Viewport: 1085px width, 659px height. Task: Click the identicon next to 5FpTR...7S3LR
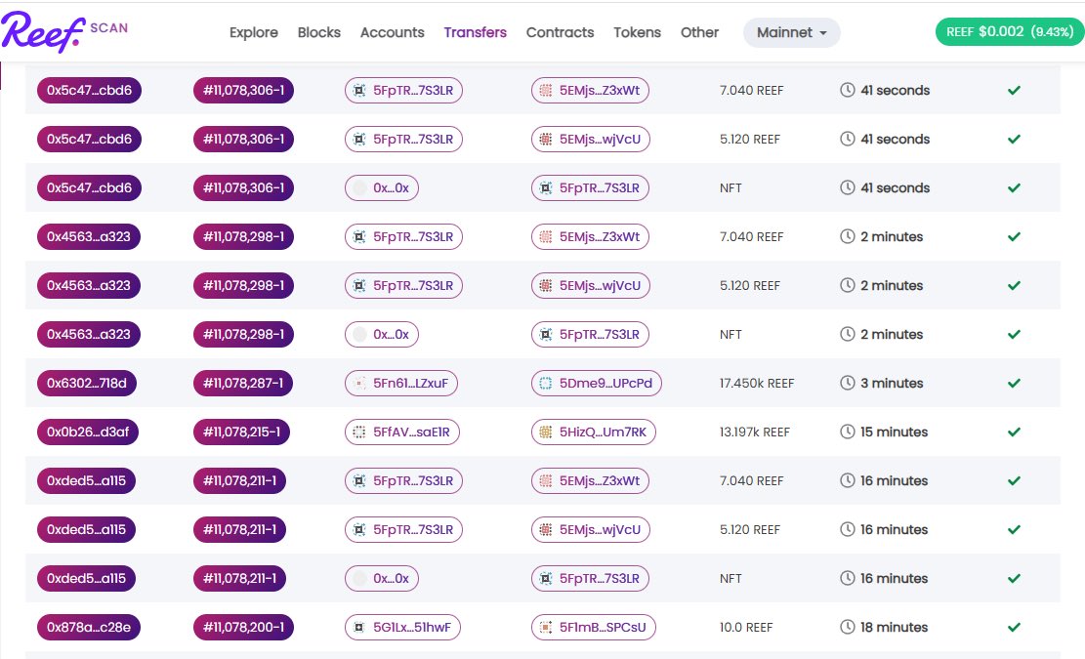click(358, 90)
